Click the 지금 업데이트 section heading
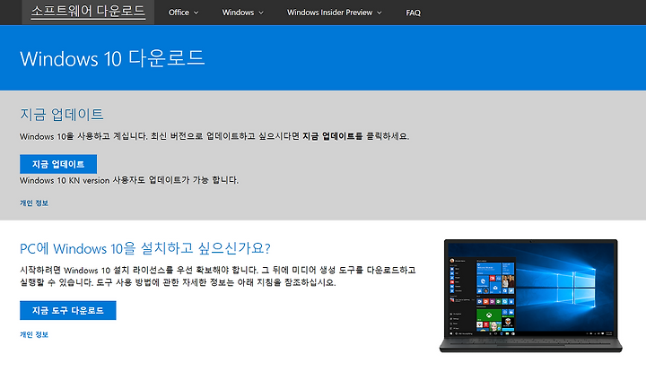The image size is (646, 371). [x=62, y=114]
